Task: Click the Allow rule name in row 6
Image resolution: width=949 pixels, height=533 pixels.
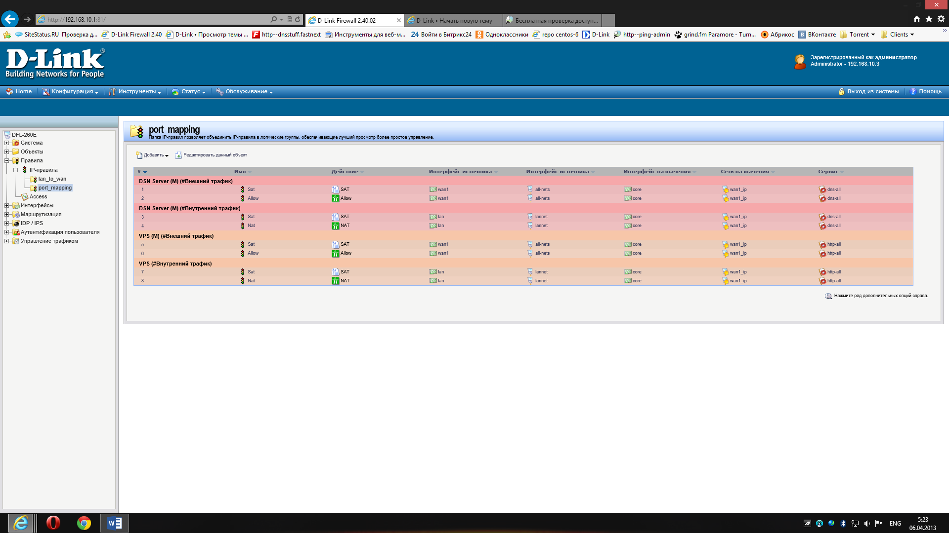Action: coord(253,253)
